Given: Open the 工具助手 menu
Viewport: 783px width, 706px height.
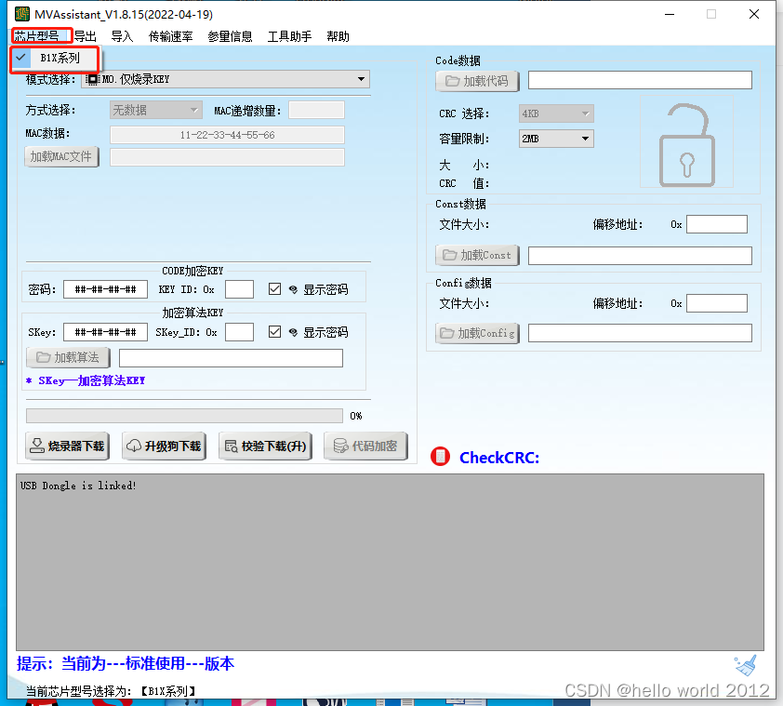Looking at the screenshot, I should click(x=289, y=36).
